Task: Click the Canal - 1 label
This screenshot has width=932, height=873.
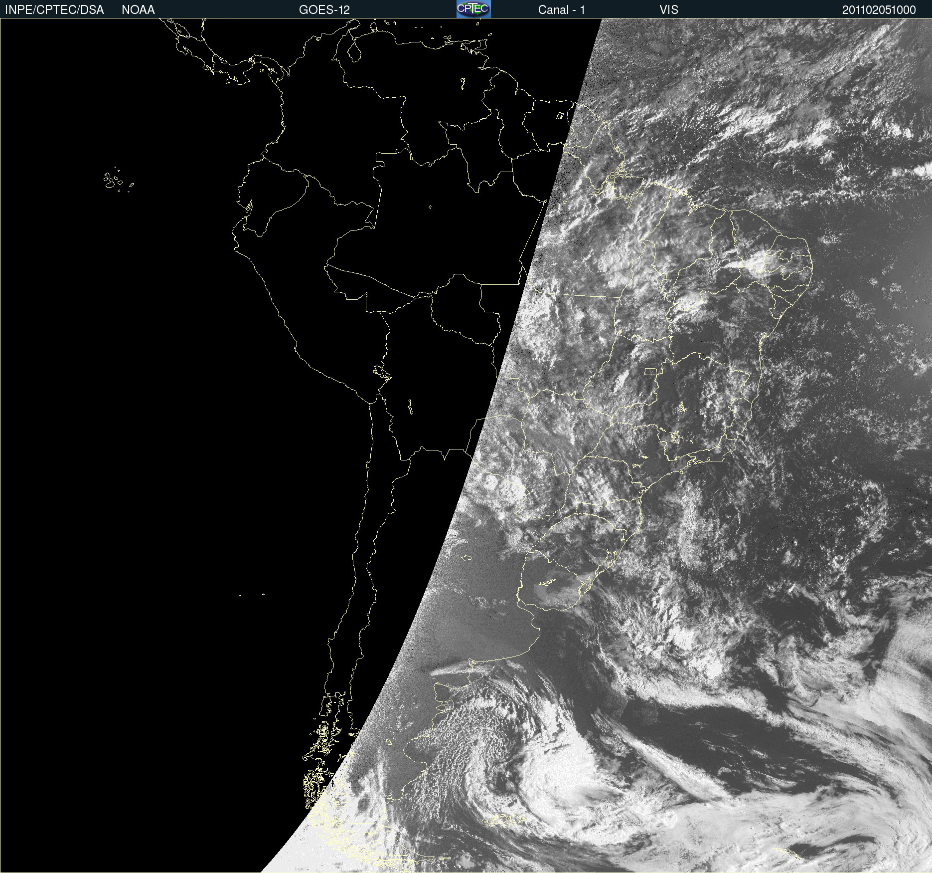Action: coord(562,10)
